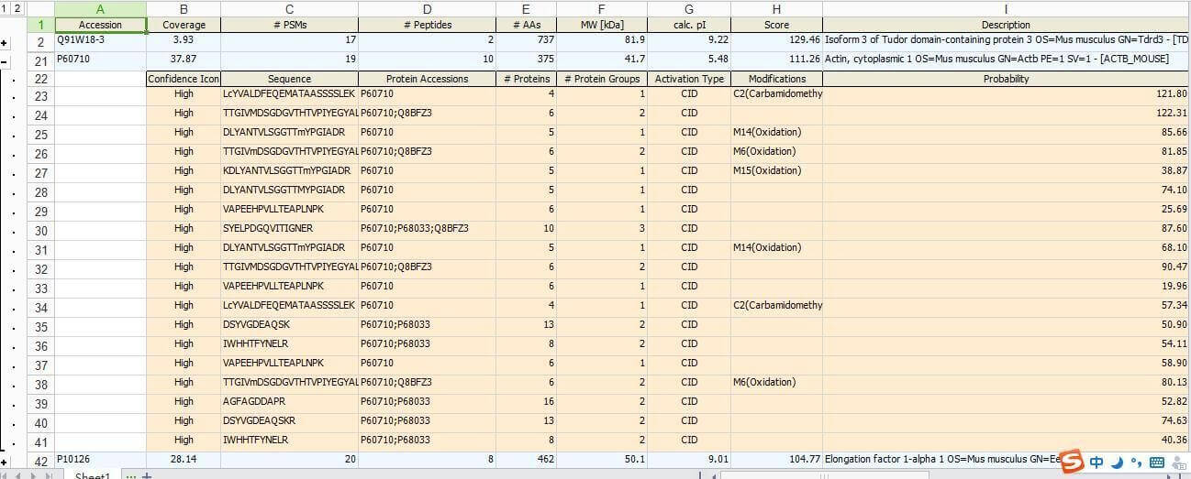Collapse the group at row 21
This screenshot has width=1191, height=479.
point(5,61)
